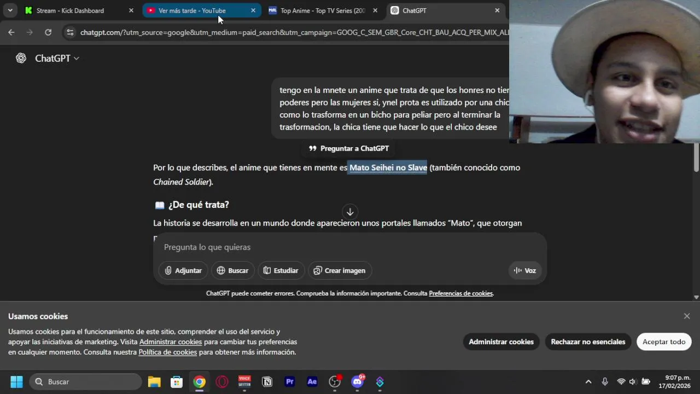The width and height of the screenshot is (700, 394).
Task: Start voice mode with Voz button
Action: (x=524, y=270)
